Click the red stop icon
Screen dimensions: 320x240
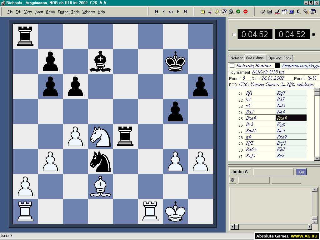(245, 12)
